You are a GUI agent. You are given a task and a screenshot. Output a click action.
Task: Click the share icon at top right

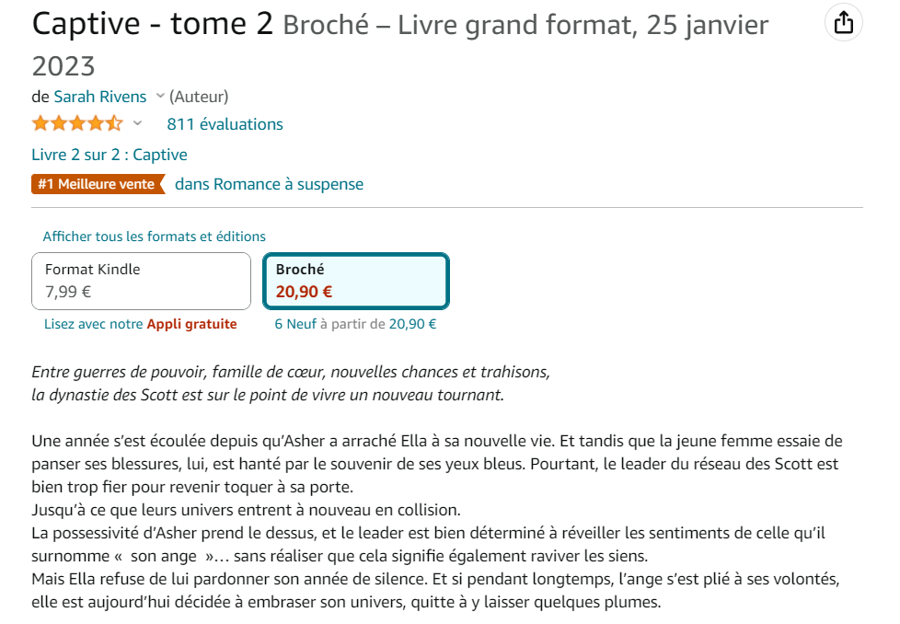click(843, 23)
